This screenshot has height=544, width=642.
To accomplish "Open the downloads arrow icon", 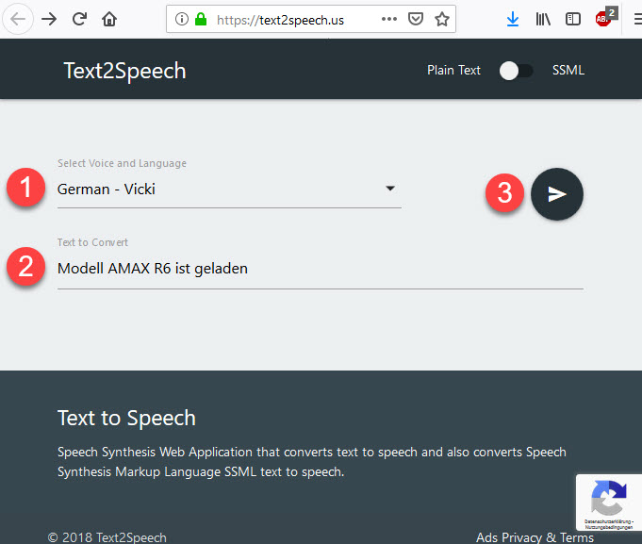I will tap(513, 19).
